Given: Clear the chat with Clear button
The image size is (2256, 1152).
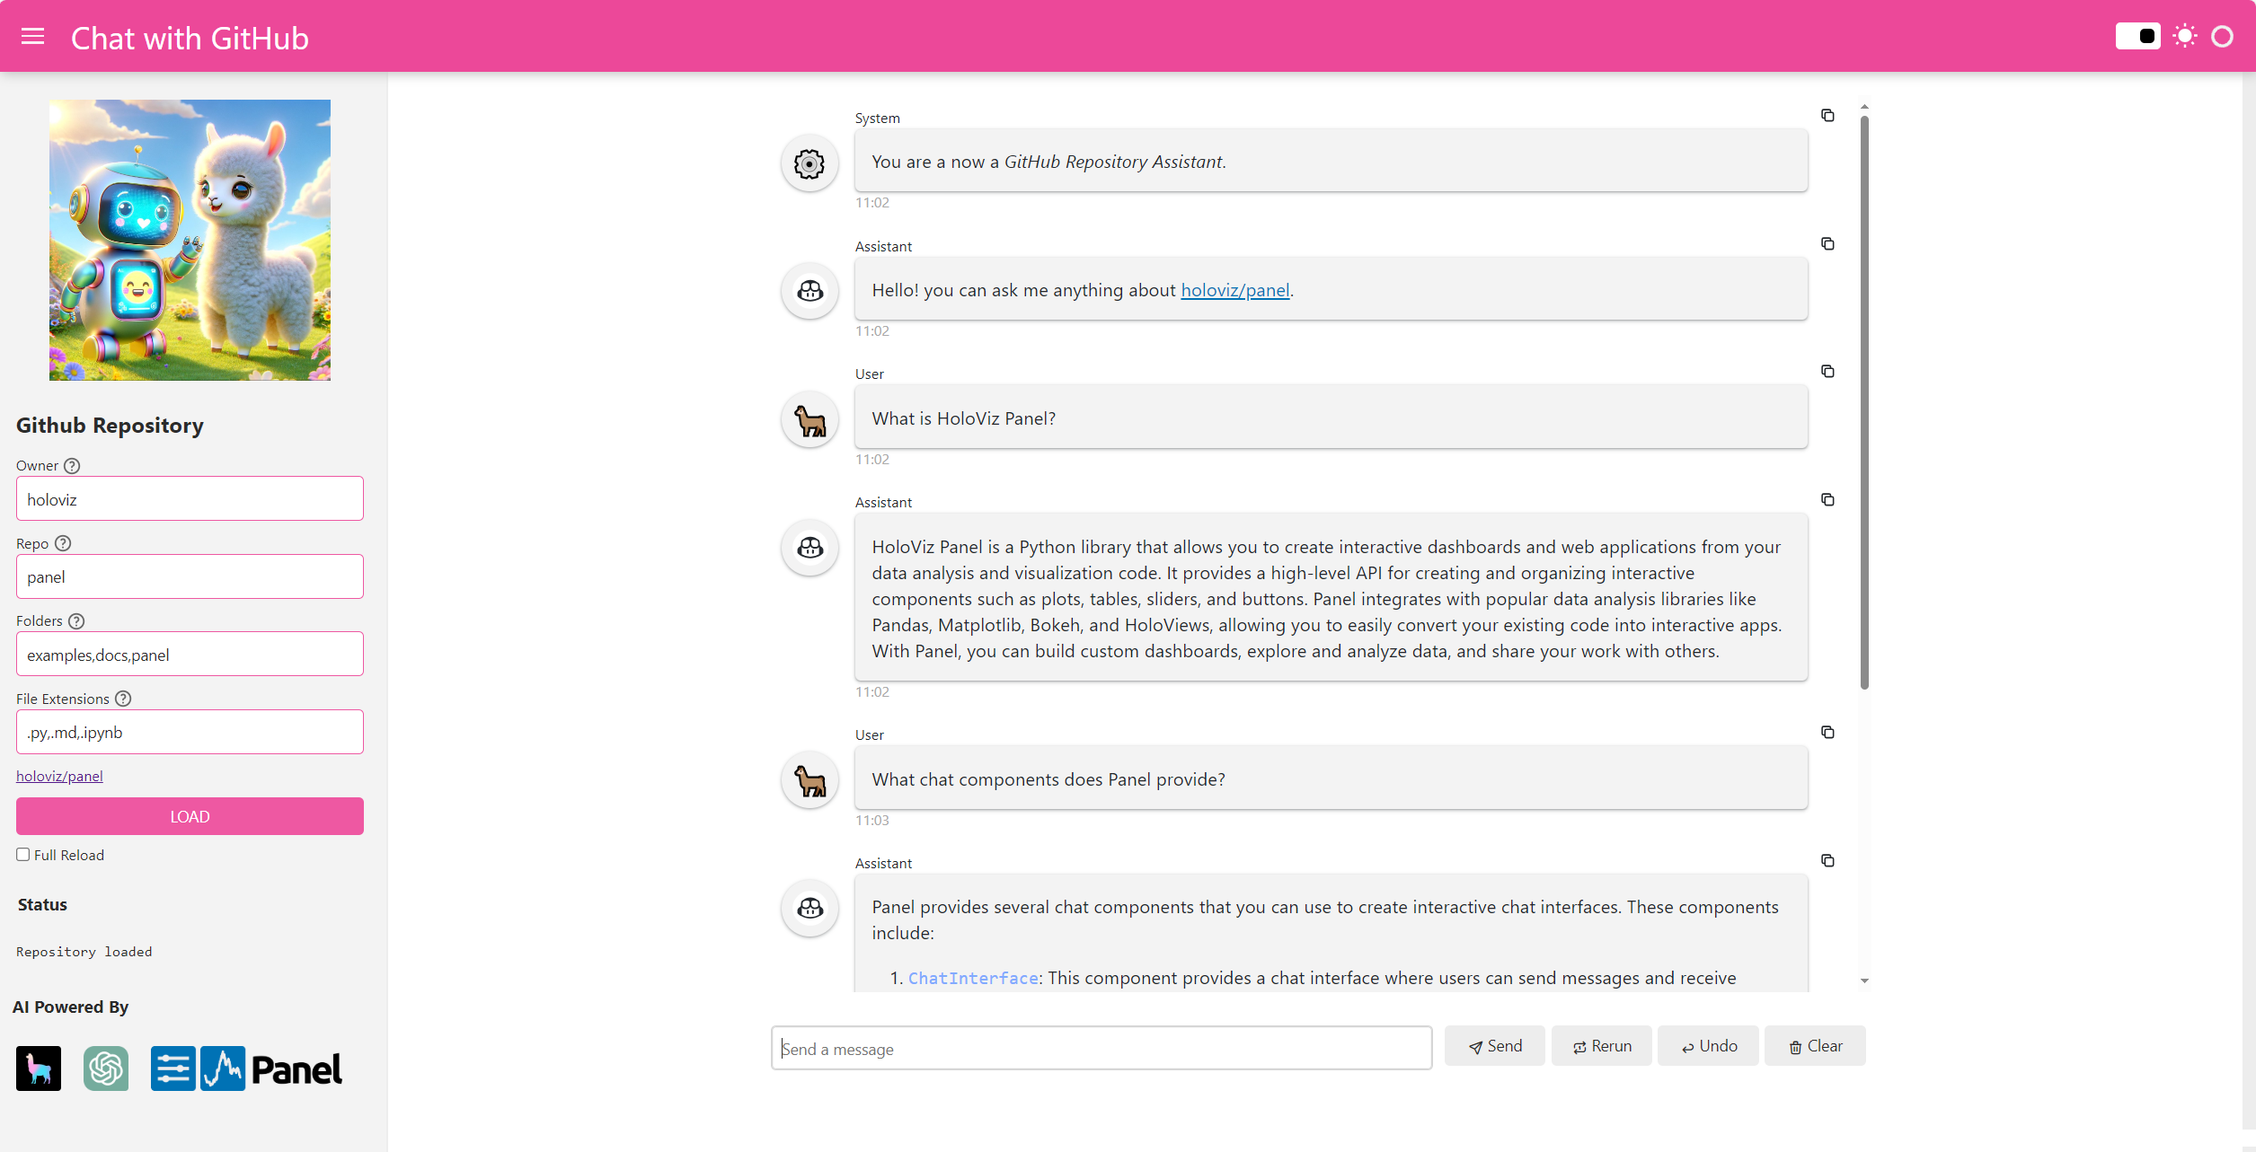Looking at the screenshot, I should [1814, 1046].
